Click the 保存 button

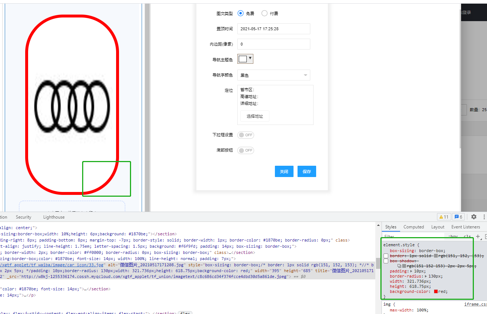point(307,172)
